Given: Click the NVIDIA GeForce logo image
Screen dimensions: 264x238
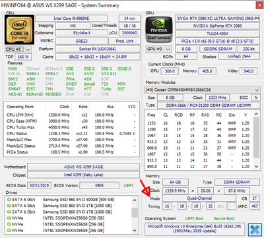Looking at the screenshot, I should click(159, 30).
